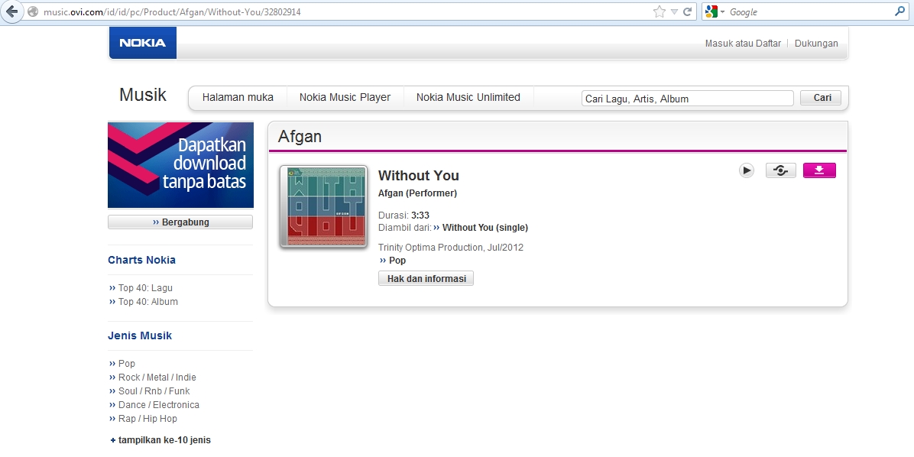Image resolution: width=914 pixels, height=457 pixels.
Task: Play the Without You track preview
Action: pos(746,170)
